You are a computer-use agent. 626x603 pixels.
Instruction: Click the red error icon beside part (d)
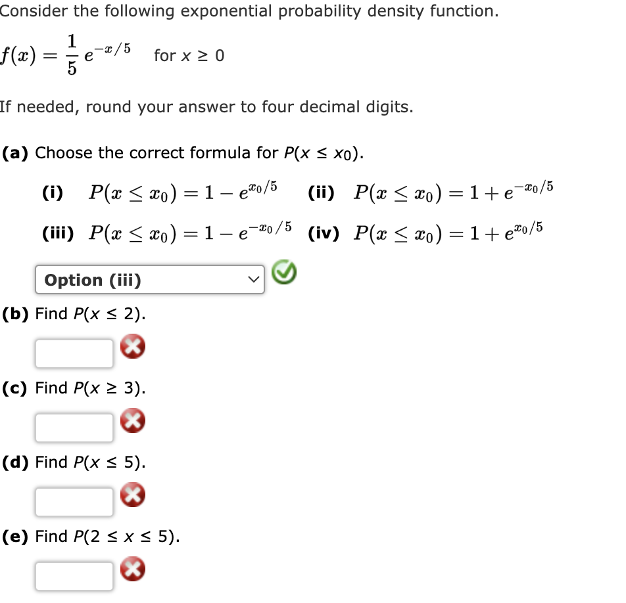[132, 496]
